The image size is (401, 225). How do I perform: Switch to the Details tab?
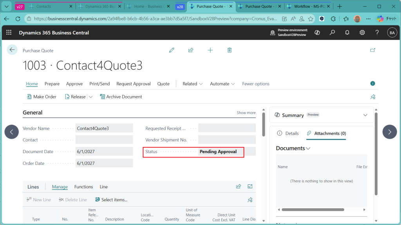(288, 133)
